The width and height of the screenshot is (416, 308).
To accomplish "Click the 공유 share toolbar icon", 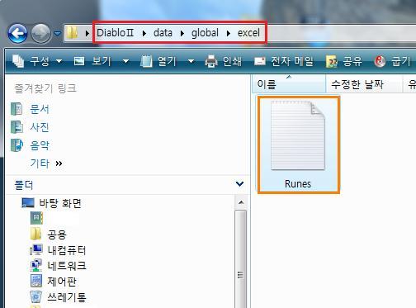I will [332, 61].
